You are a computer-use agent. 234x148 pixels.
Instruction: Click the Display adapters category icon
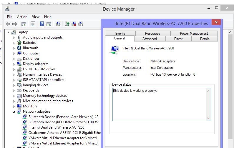click(x=19, y=64)
